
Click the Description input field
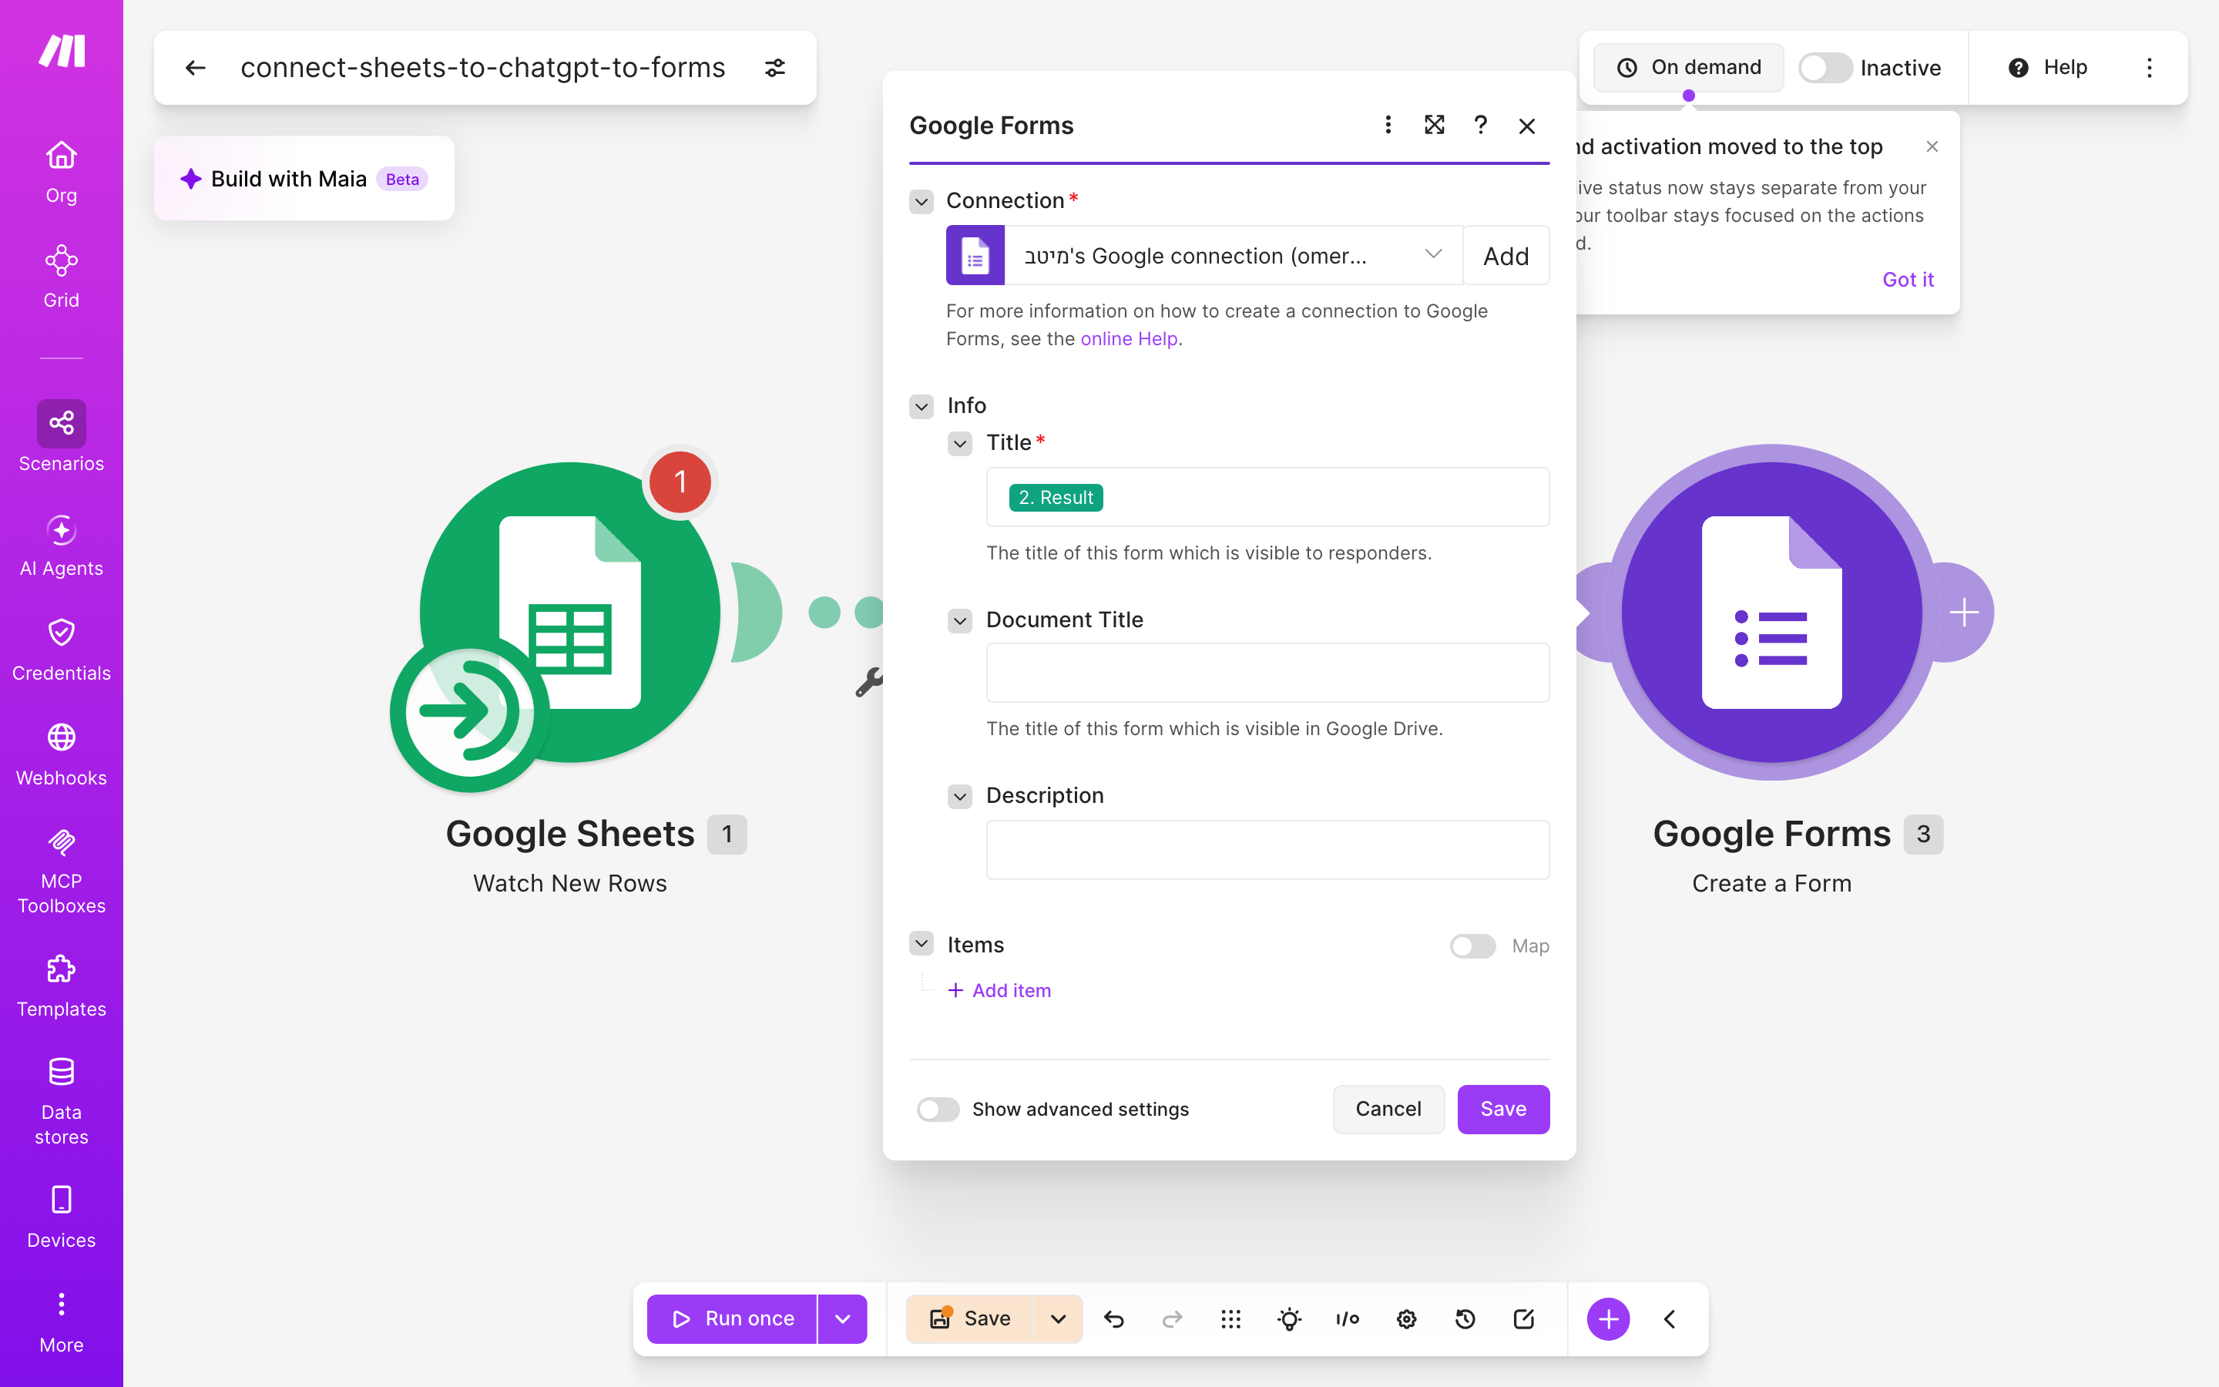tap(1267, 849)
